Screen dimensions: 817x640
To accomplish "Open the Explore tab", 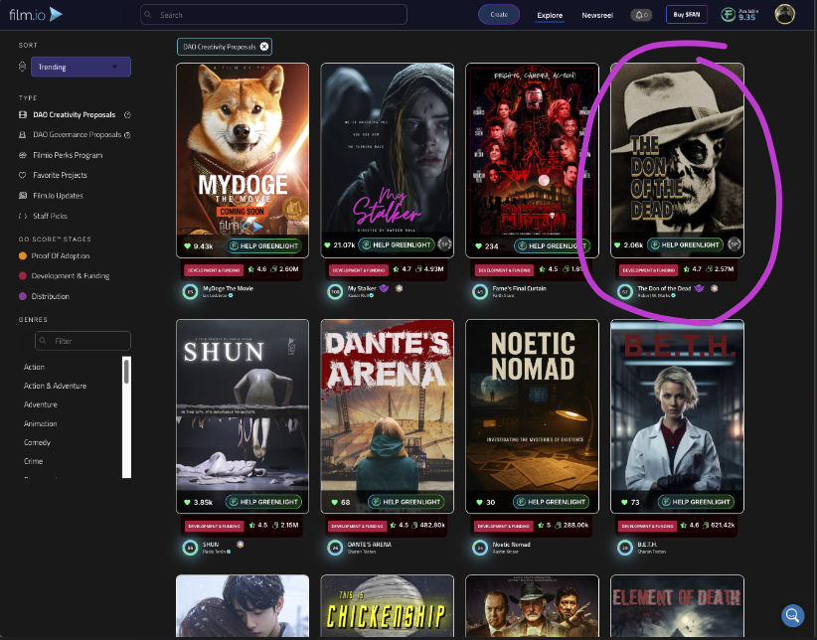I will [550, 15].
